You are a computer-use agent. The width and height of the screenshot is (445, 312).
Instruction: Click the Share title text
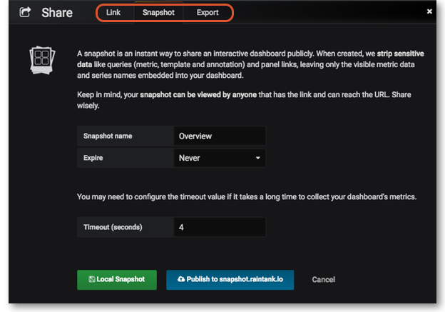(x=57, y=13)
